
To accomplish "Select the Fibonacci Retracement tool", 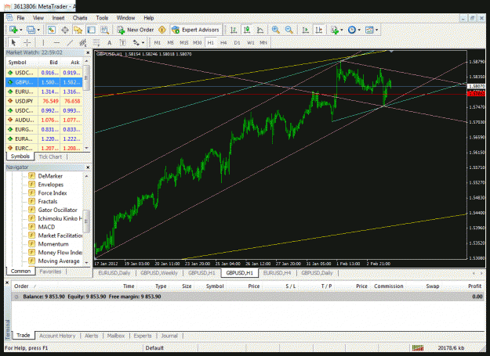I will click(96, 42).
